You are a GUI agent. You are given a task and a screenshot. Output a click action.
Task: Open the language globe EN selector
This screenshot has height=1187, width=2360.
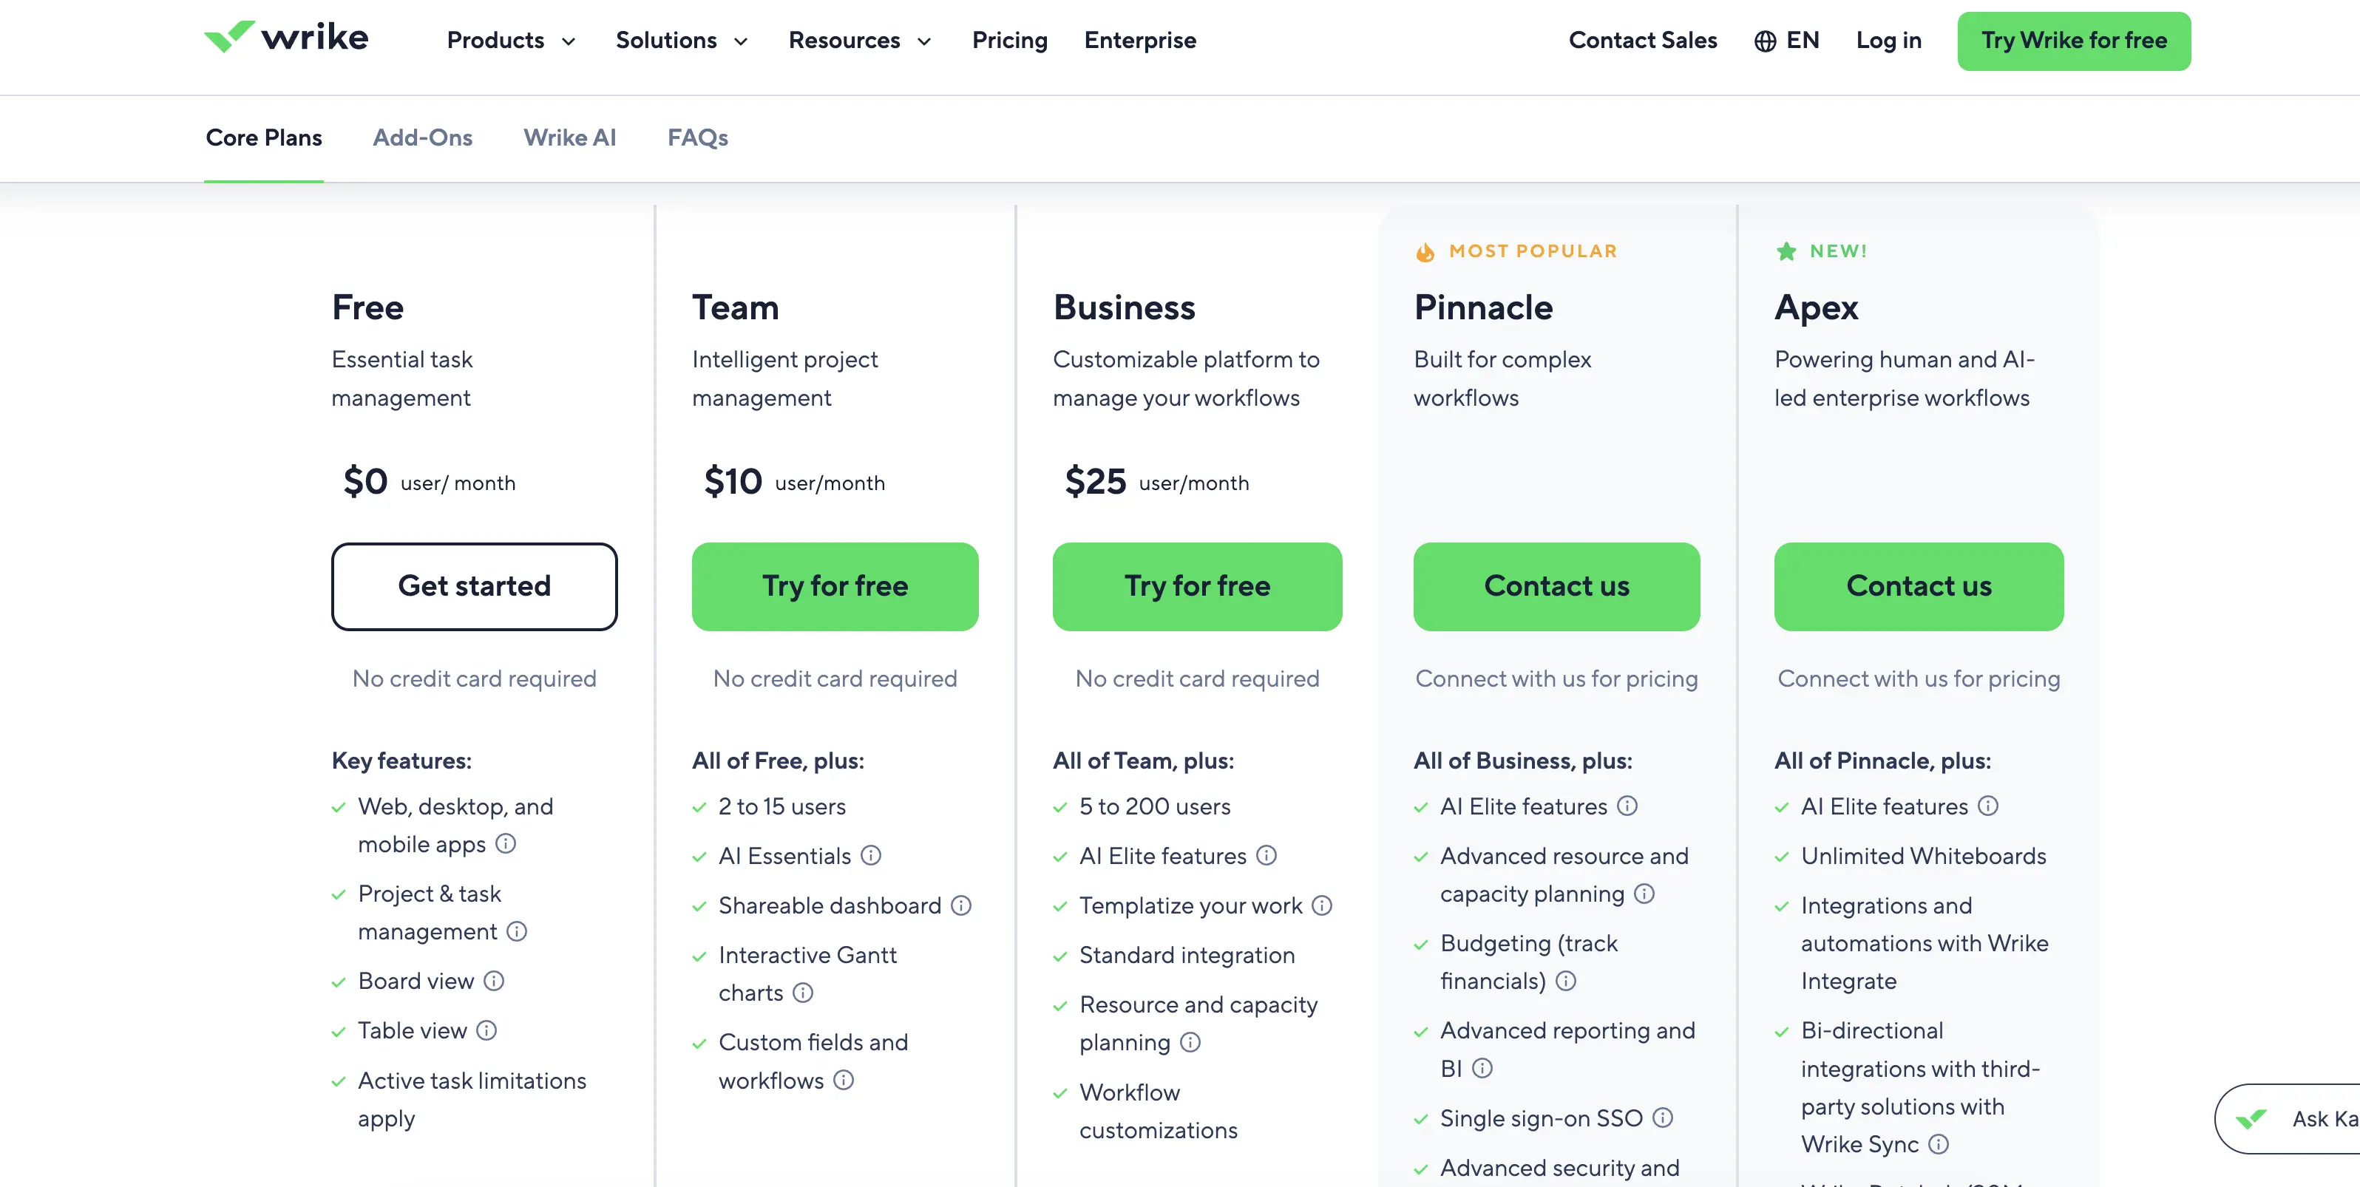tap(1786, 41)
